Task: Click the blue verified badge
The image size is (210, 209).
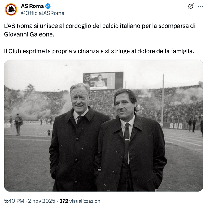Action: (x=48, y=6)
